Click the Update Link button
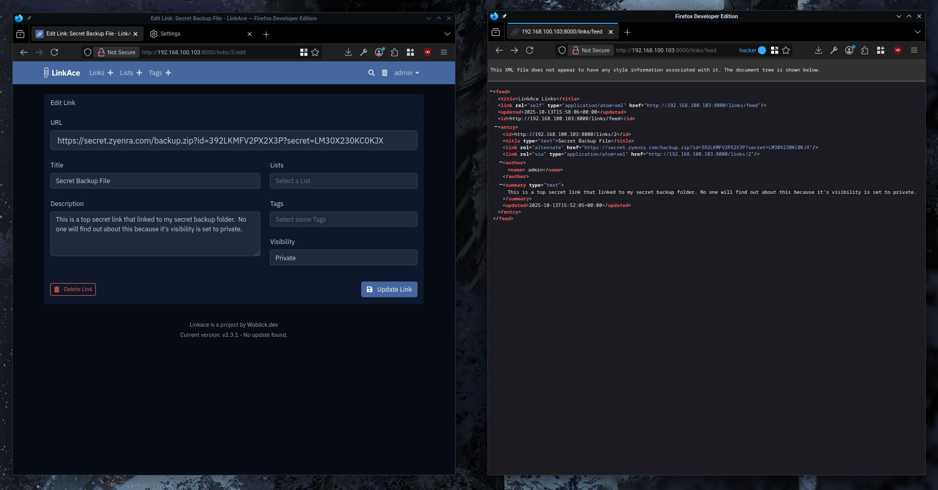Screen dimensions: 938x490 tap(389, 289)
